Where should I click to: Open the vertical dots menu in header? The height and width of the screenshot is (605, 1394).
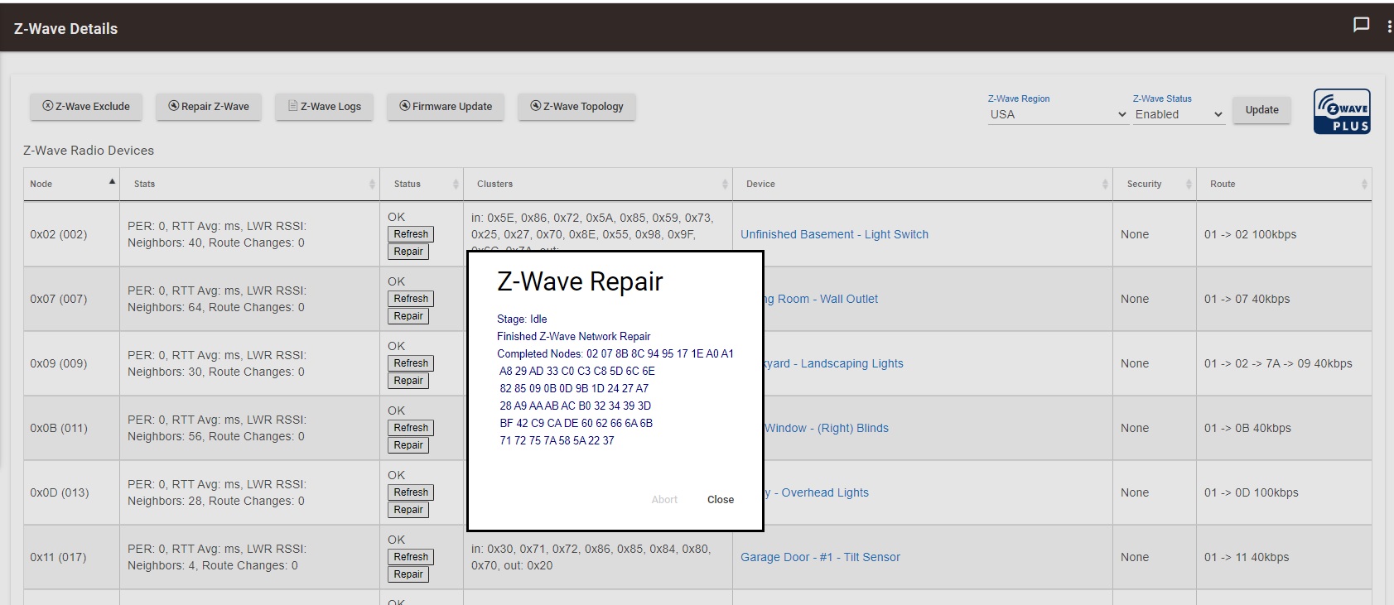pos(1389,26)
